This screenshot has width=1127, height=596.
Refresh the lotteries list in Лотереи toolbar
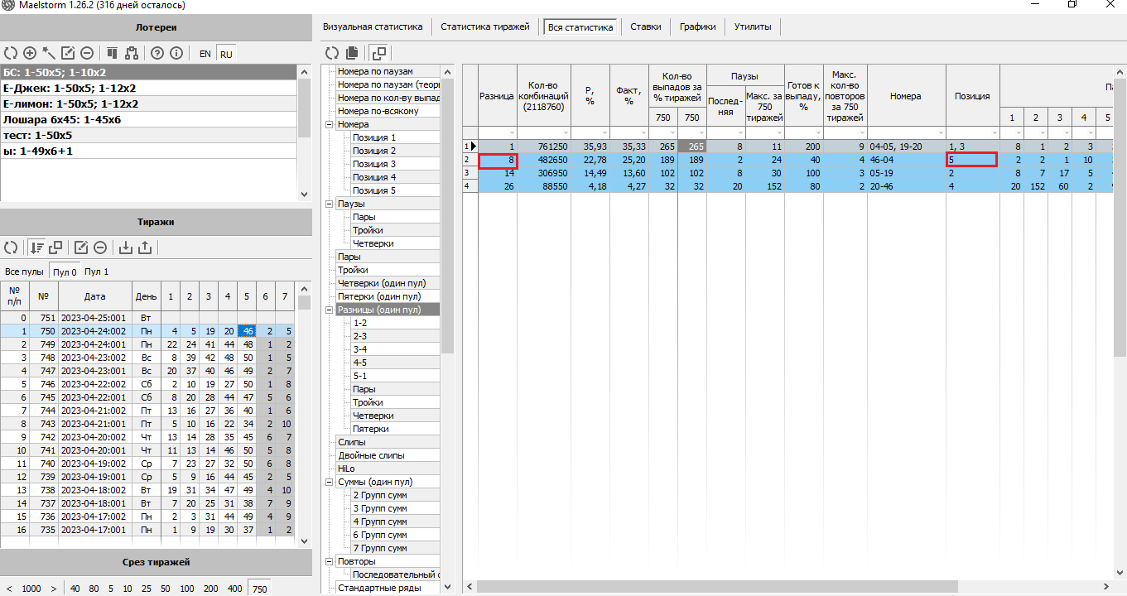(x=11, y=53)
